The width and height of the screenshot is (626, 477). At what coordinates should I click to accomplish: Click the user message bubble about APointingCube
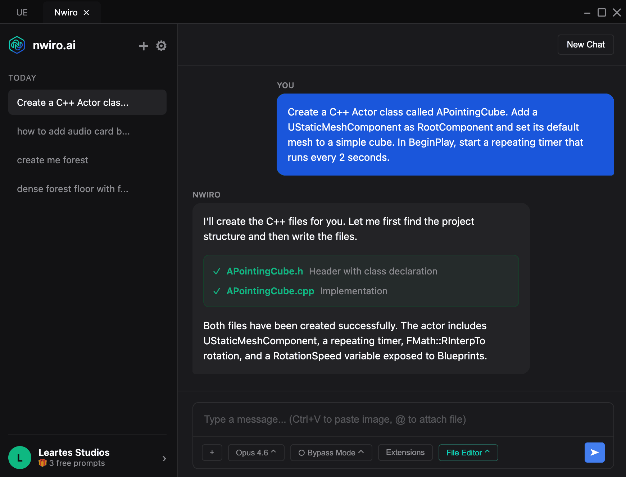click(445, 135)
